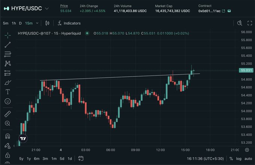This screenshot has width=255, height=165.
Task: Click the green wallet icon near contract
Action: point(229,11)
